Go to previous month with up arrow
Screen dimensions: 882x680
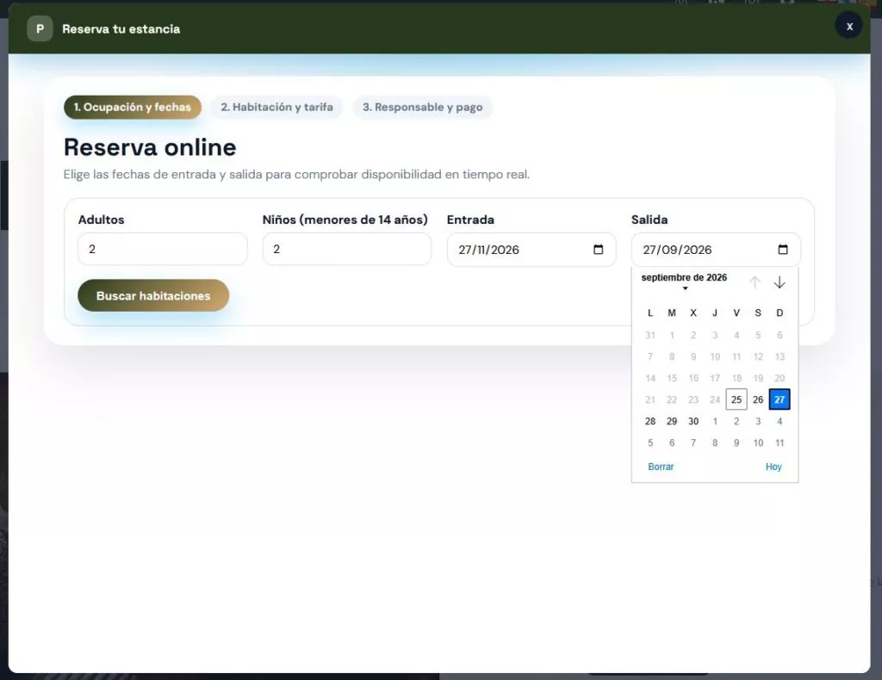click(755, 282)
